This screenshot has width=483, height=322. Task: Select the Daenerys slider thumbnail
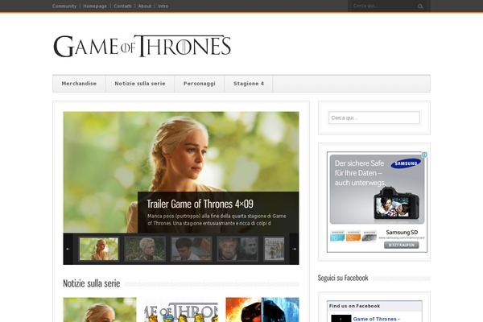98,249
